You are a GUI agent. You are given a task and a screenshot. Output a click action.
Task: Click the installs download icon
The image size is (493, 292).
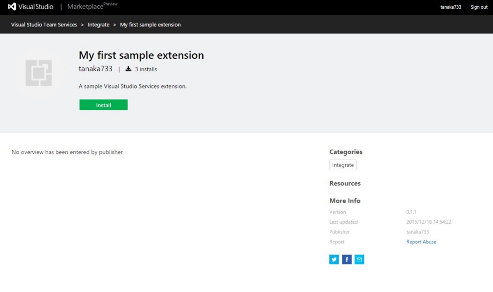tap(128, 69)
